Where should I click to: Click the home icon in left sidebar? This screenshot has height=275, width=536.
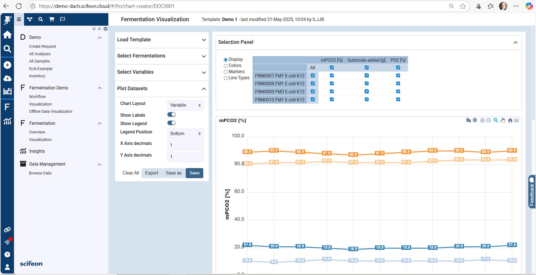[7, 35]
